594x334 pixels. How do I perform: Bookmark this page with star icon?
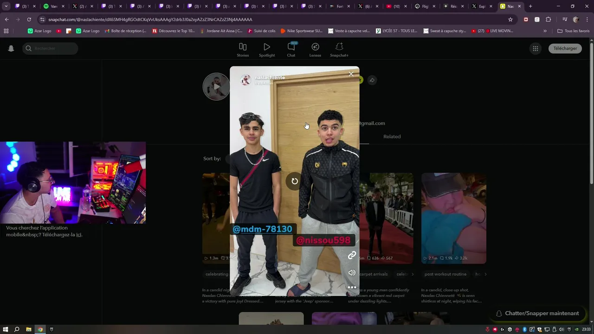[x=510, y=19]
